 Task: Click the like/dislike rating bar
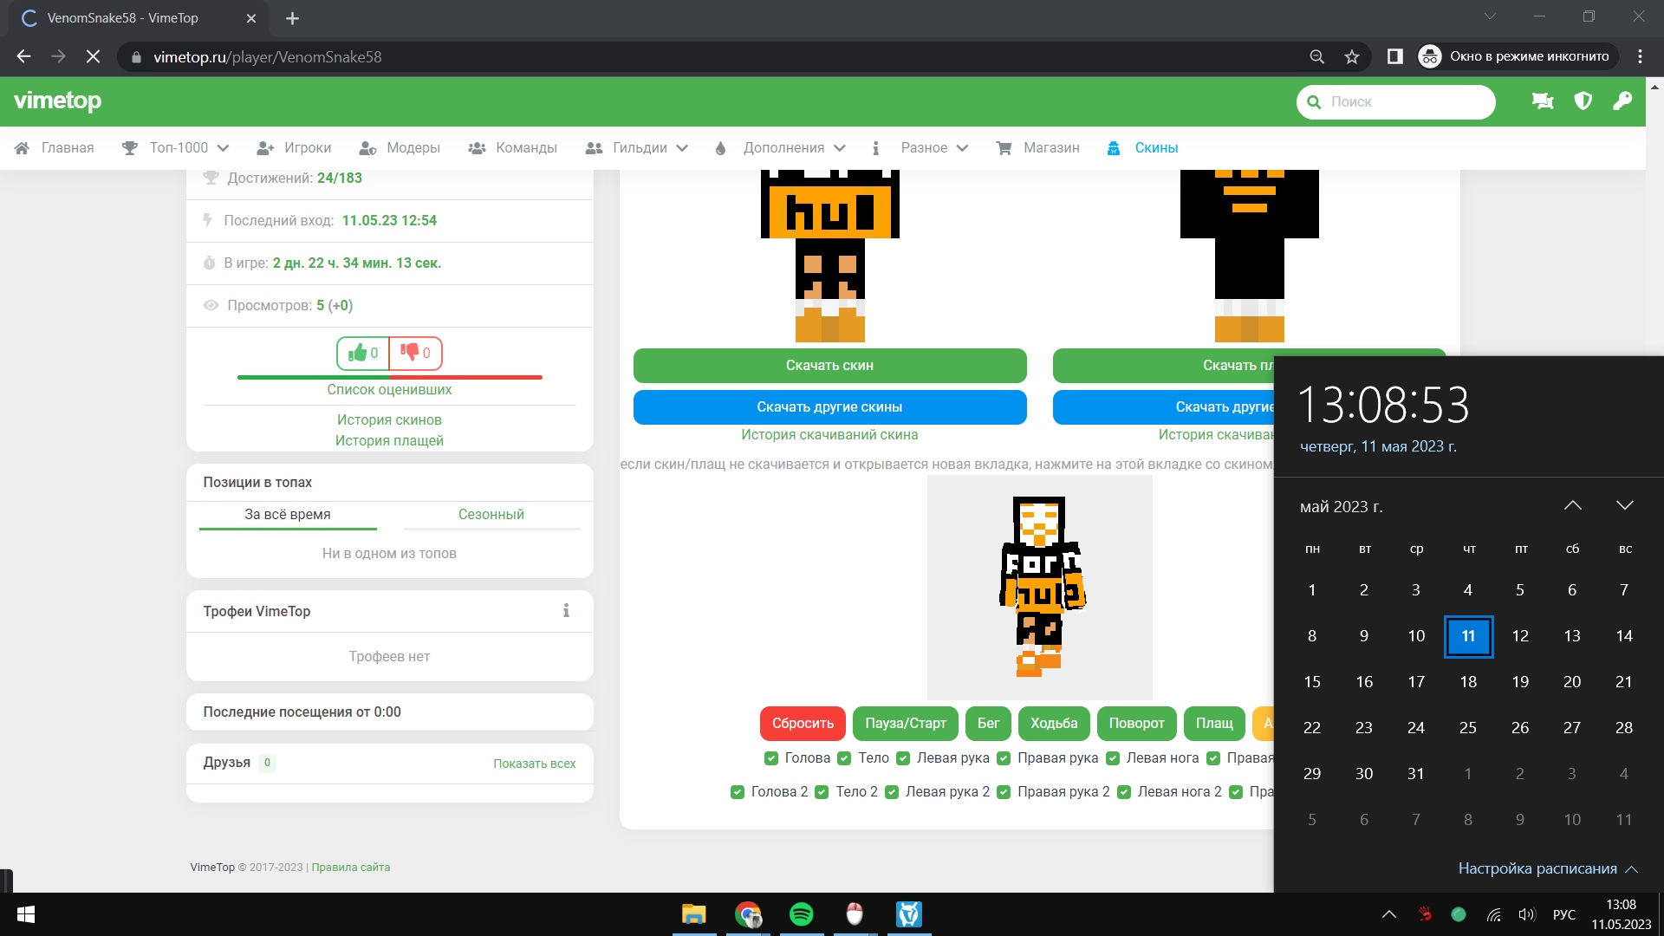389,377
